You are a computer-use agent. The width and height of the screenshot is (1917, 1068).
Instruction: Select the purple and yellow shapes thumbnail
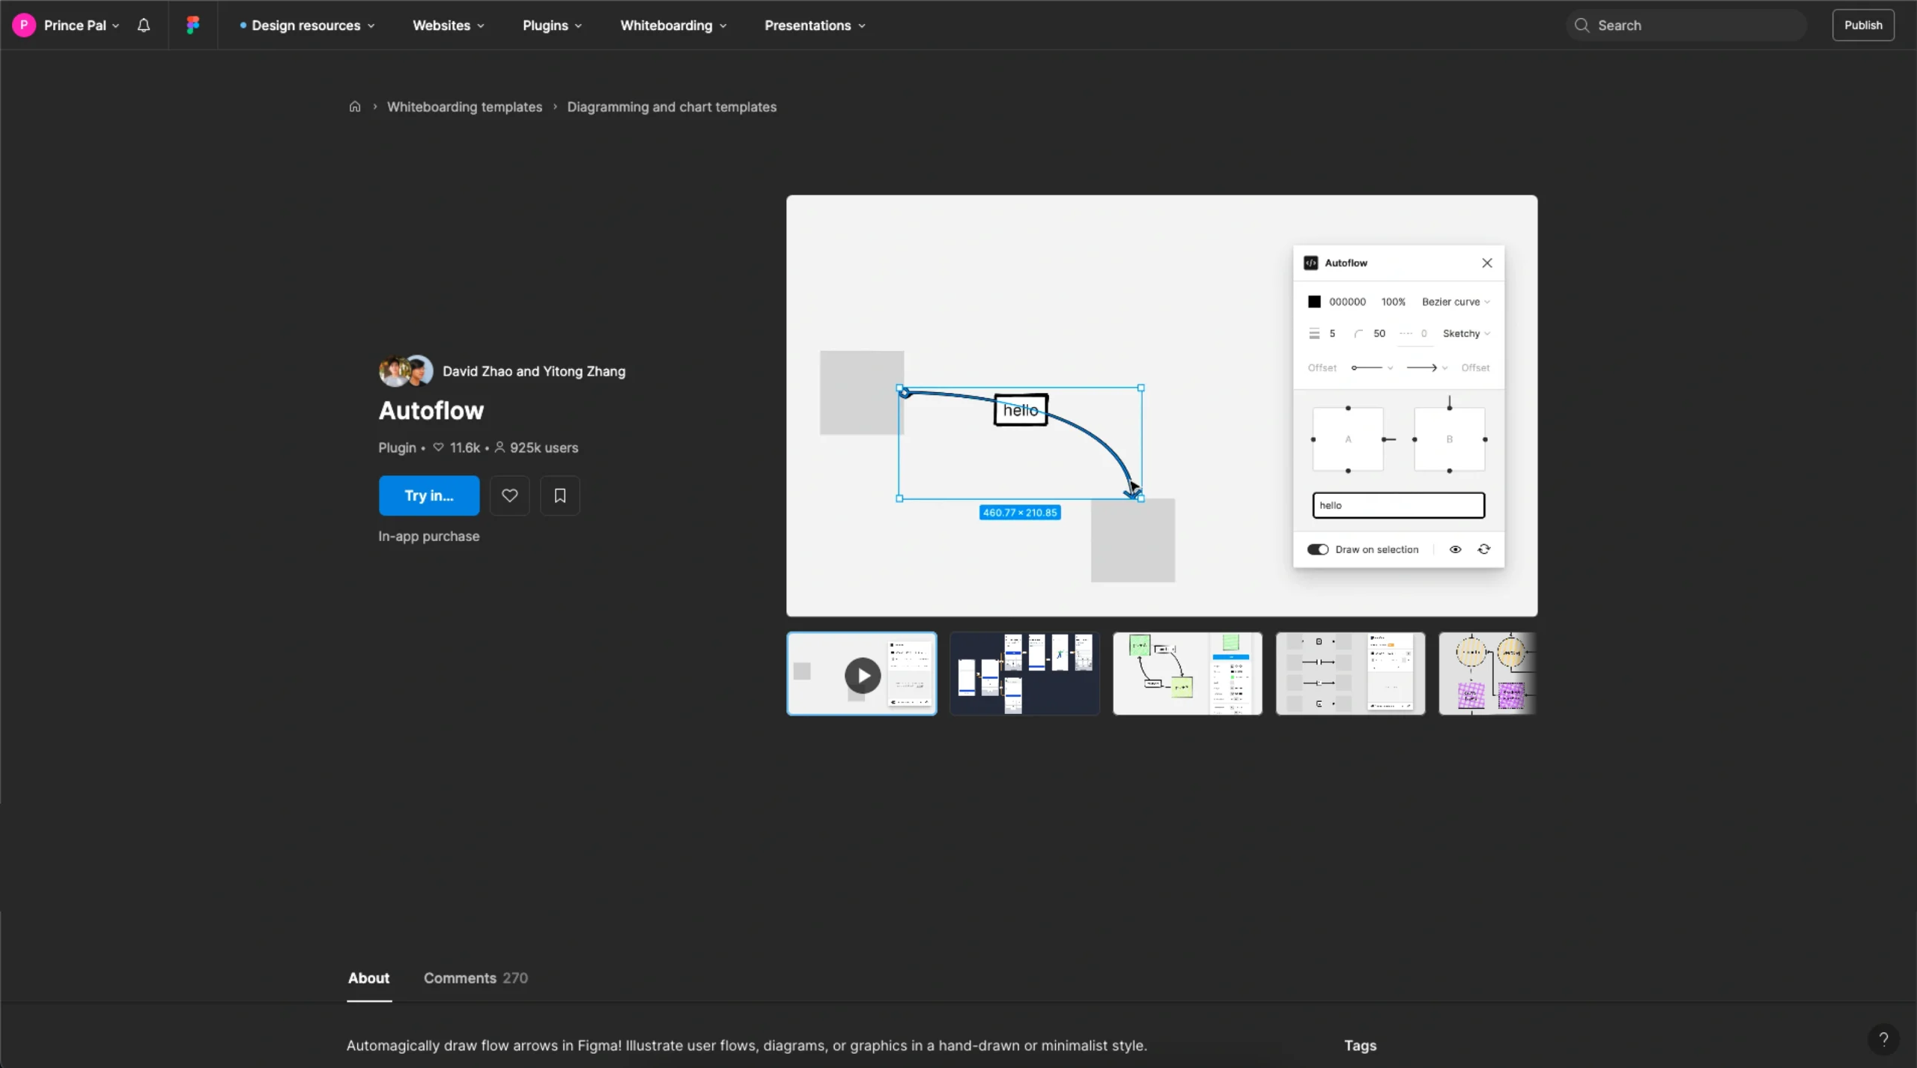pyautogui.click(x=1488, y=674)
